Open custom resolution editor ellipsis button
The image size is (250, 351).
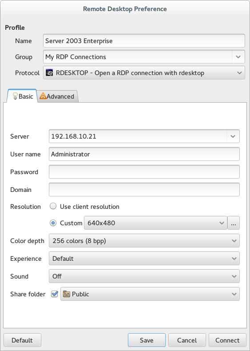click(234, 223)
